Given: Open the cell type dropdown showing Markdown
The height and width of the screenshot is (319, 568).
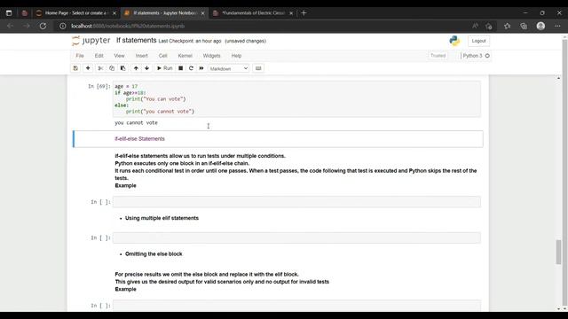Looking at the screenshot, I should point(229,68).
